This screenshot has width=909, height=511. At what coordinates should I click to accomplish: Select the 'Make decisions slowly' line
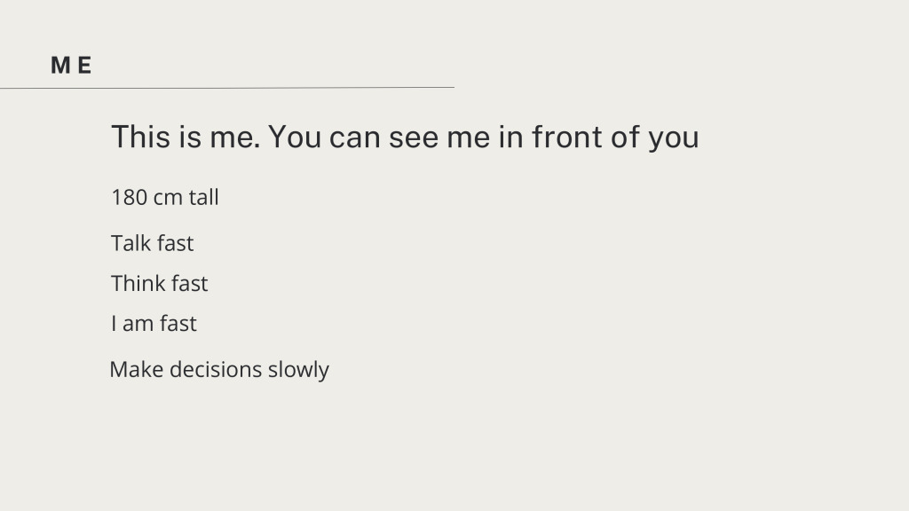click(x=219, y=370)
